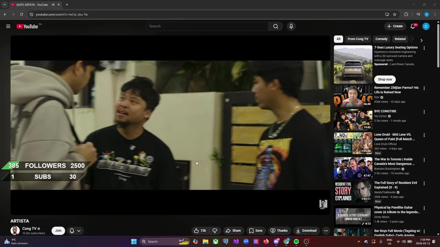Viewport: 440px width, 247px height.
Task: Open options for Resident Evil story video
Action: tap(424, 184)
